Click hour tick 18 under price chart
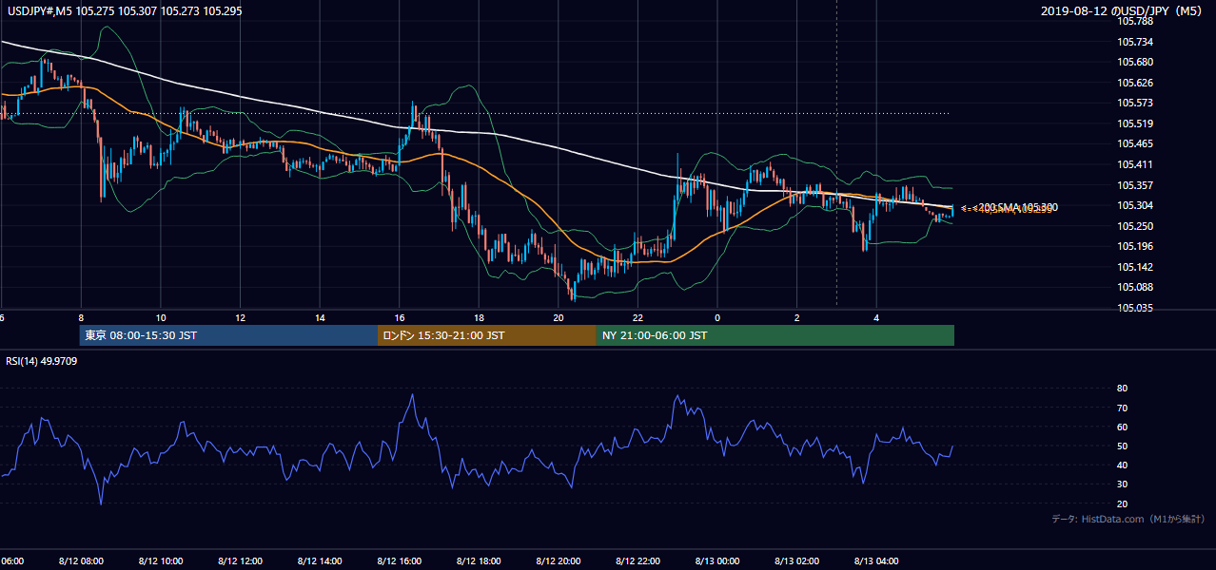Viewport: 1216px width, 570px height. click(479, 317)
